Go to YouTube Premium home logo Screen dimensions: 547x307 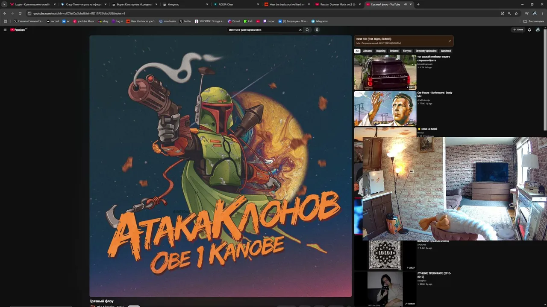point(18,30)
